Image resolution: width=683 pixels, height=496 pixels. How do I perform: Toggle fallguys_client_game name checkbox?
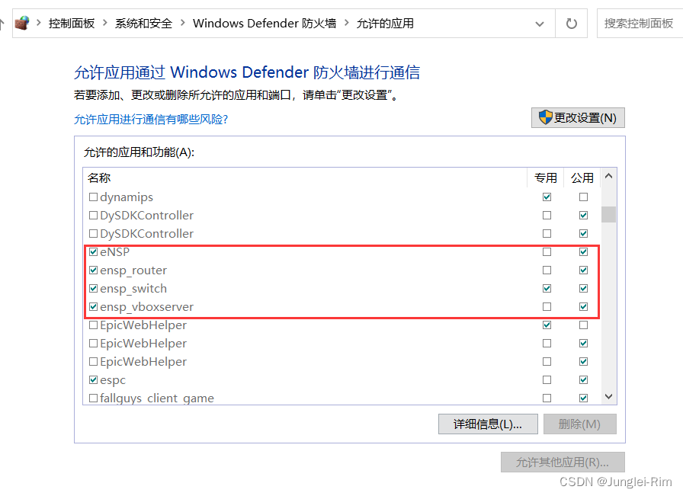(93, 398)
